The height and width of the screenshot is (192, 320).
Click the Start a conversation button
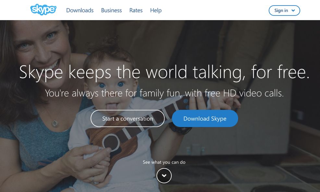tap(128, 119)
